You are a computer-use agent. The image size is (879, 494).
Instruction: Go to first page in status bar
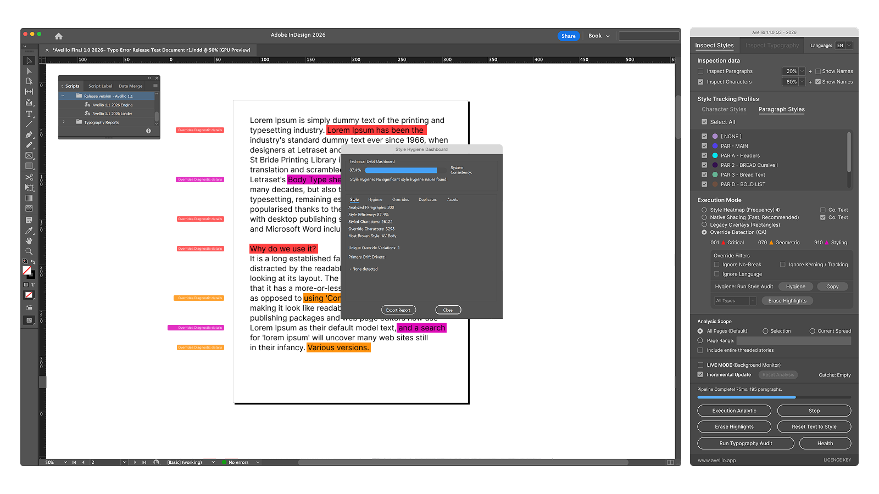tap(74, 462)
